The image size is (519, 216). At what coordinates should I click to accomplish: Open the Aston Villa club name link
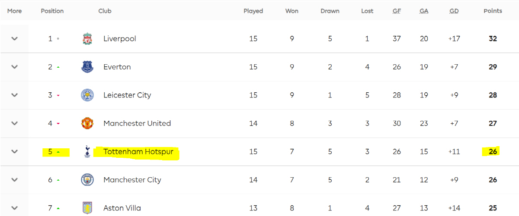(x=122, y=208)
